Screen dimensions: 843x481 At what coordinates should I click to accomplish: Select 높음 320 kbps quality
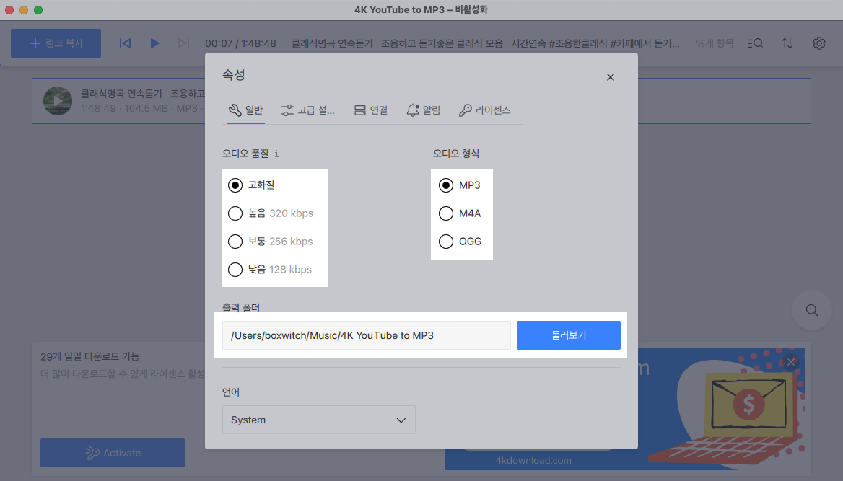point(271,213)
